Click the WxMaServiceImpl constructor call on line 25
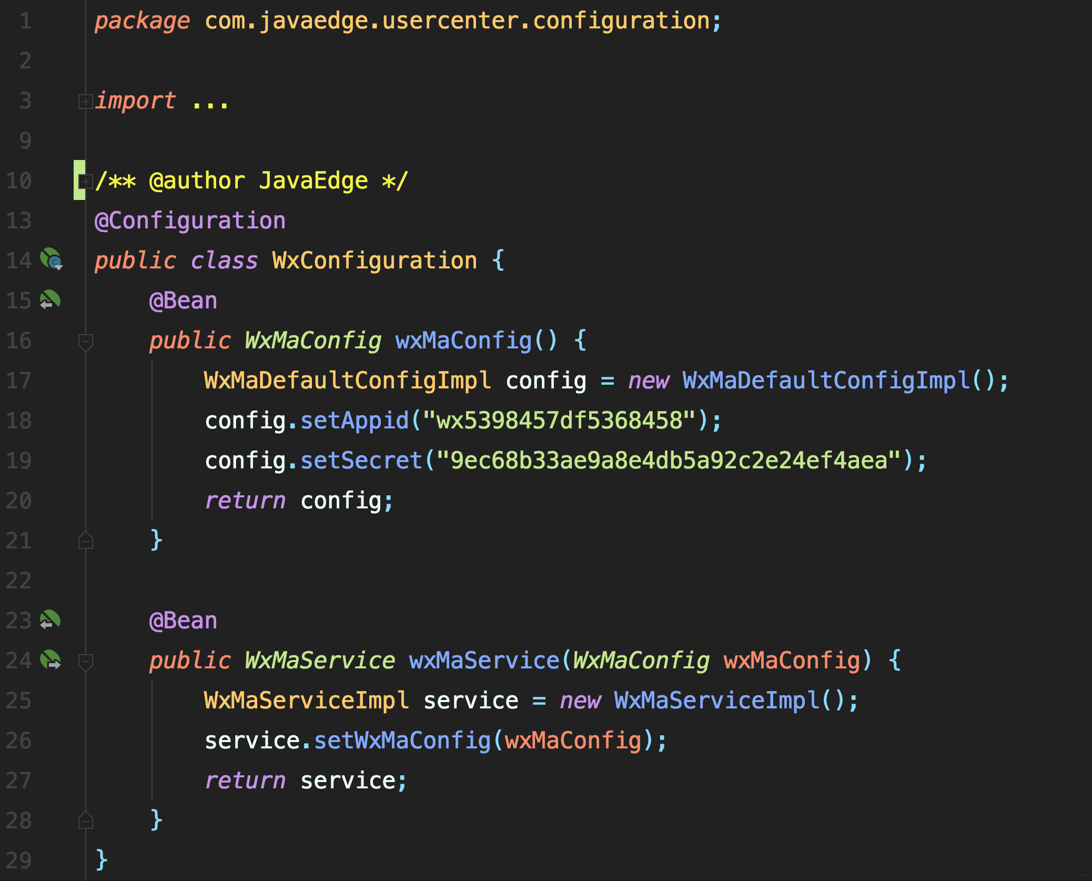Viewport: 1092px width, 881px height. pos(716,700)
